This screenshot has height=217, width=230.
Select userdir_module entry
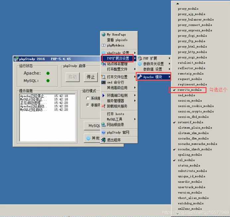(x=190, y=182)
